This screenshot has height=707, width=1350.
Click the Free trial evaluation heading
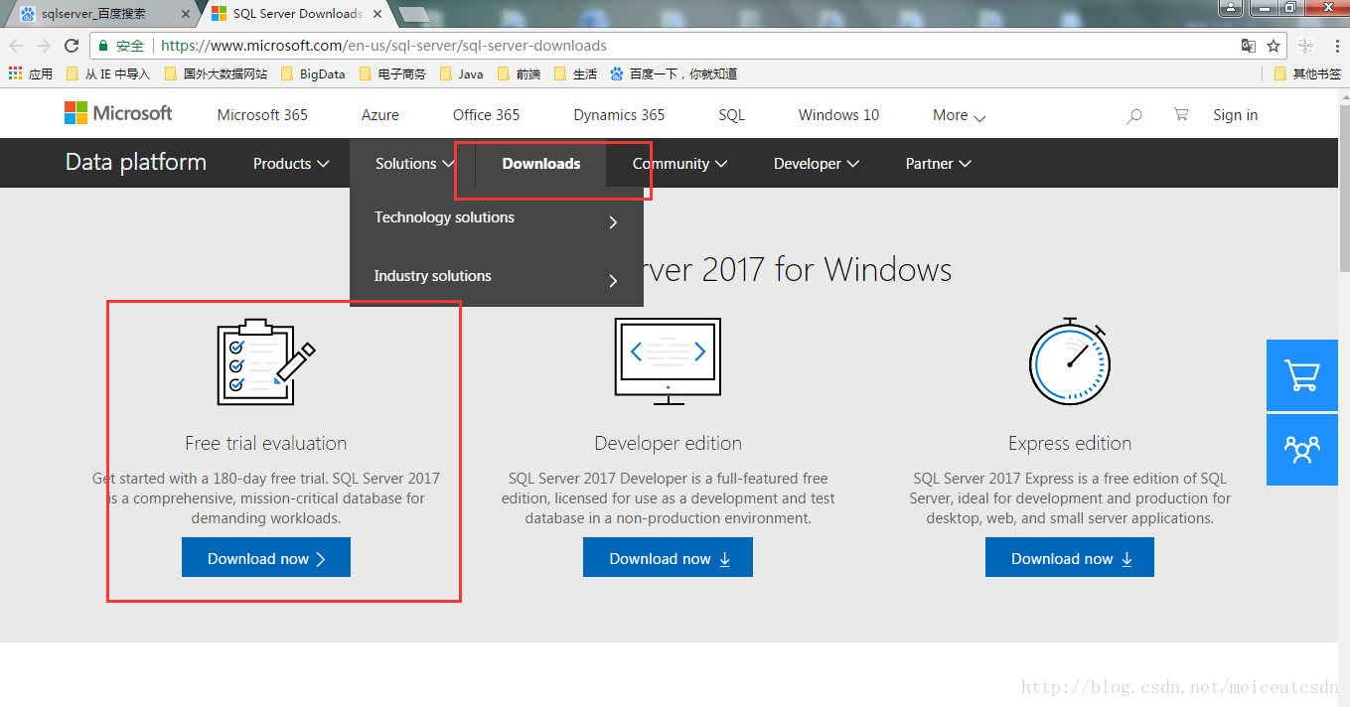click(x=266, y=443)
